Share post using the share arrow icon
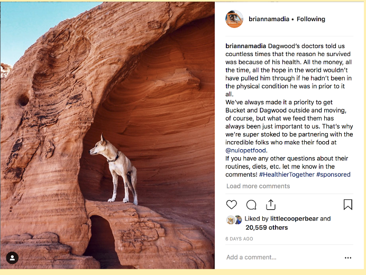This screenshot has width=366, height=275. pos(271,205)
